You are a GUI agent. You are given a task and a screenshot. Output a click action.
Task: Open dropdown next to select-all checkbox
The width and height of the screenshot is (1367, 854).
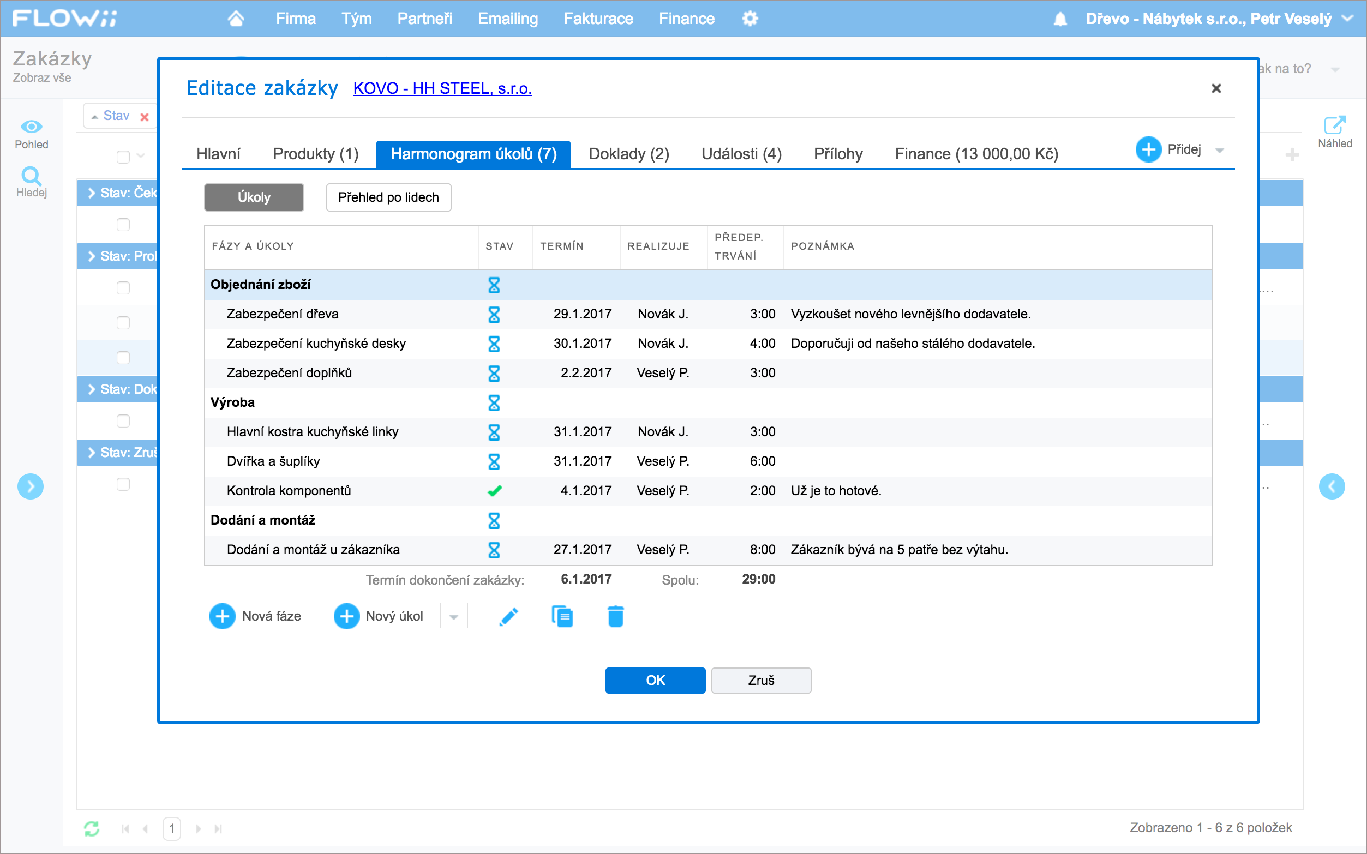click(141, 156)
